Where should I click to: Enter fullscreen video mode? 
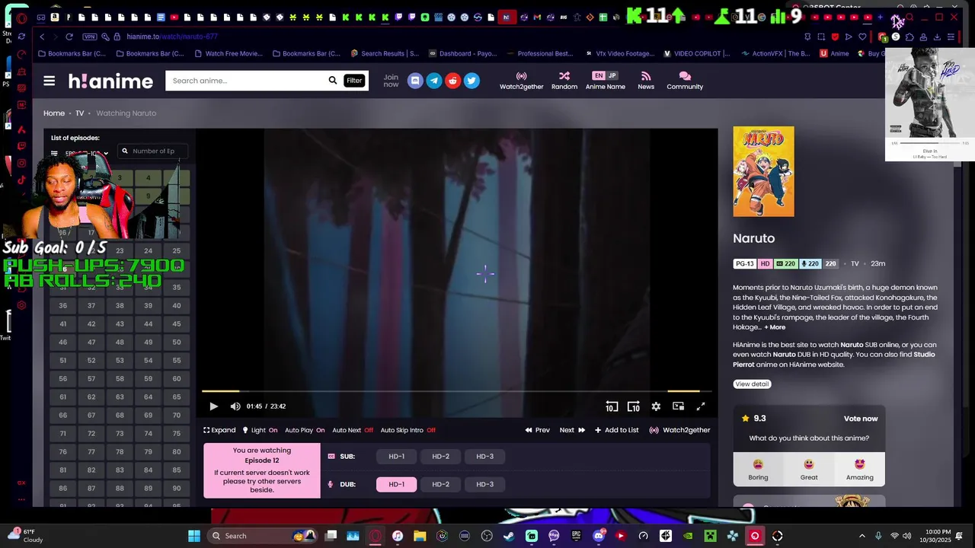tap(701, 406)
